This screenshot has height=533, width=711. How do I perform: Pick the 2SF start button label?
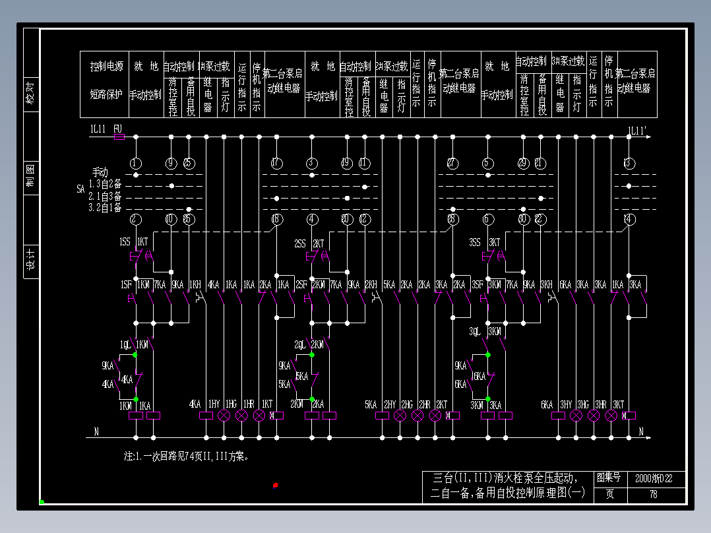pos(301,284)
